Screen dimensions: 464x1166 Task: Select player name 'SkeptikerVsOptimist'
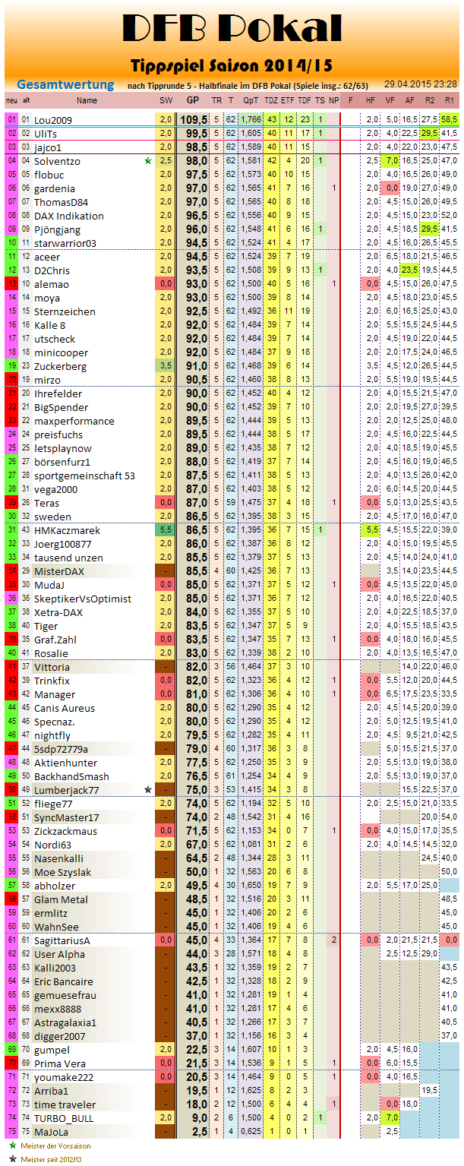83,599
